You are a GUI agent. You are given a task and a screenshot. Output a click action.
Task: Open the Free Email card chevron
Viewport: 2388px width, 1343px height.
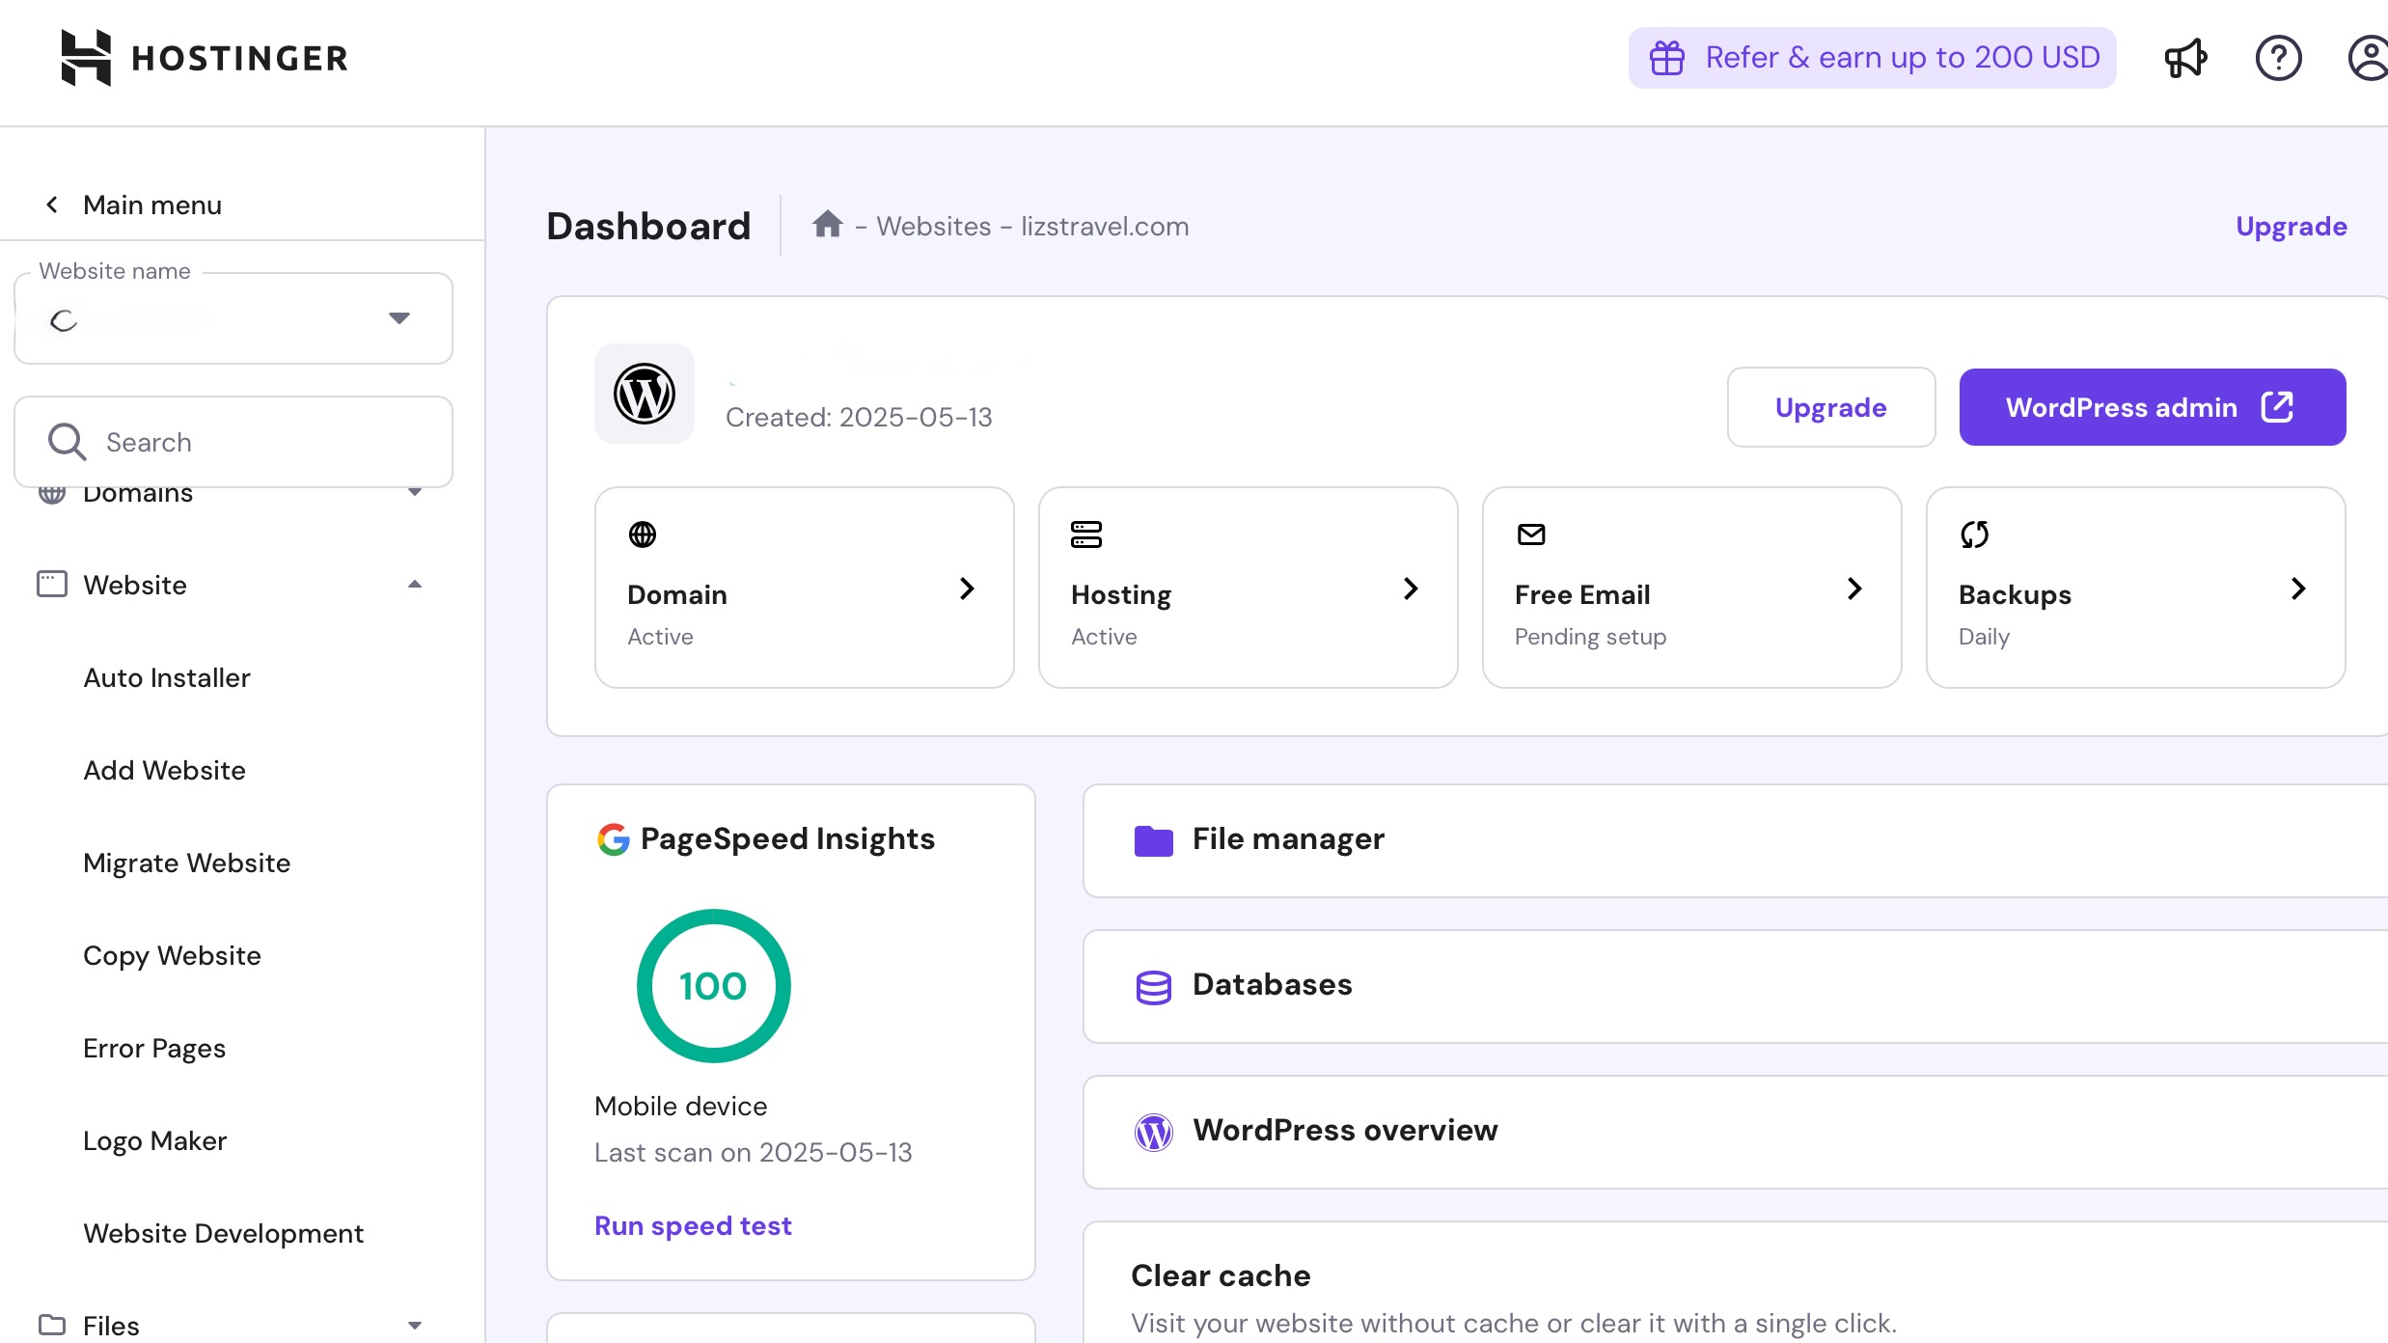click(1854, 589)
